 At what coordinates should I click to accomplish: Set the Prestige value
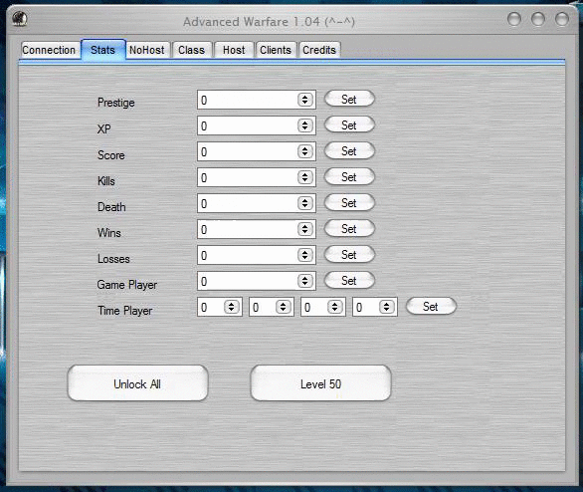(x=349, y=99)
